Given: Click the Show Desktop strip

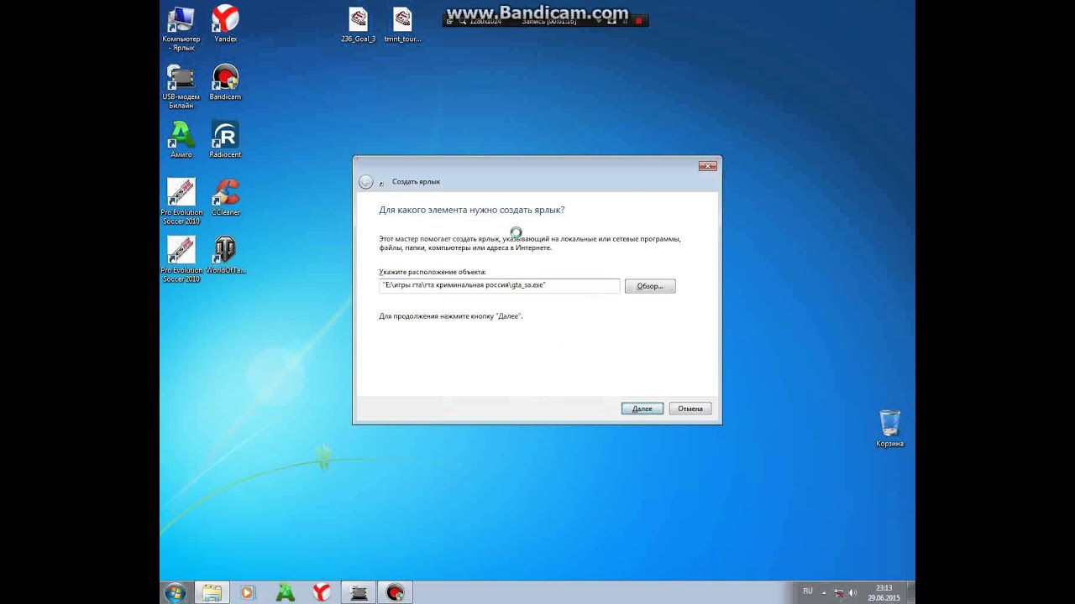Looking at the screenshot, I should [910, 592].
